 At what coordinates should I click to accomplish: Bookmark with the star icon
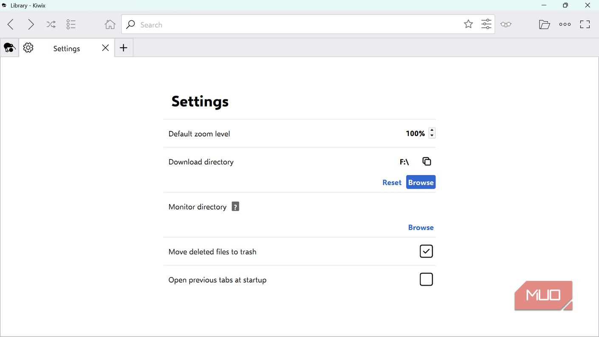(468, 24)
